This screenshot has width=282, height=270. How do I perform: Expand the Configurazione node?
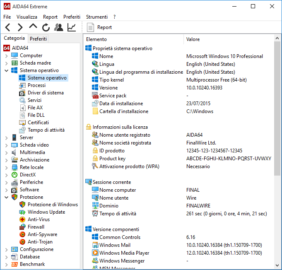(7, 250)
